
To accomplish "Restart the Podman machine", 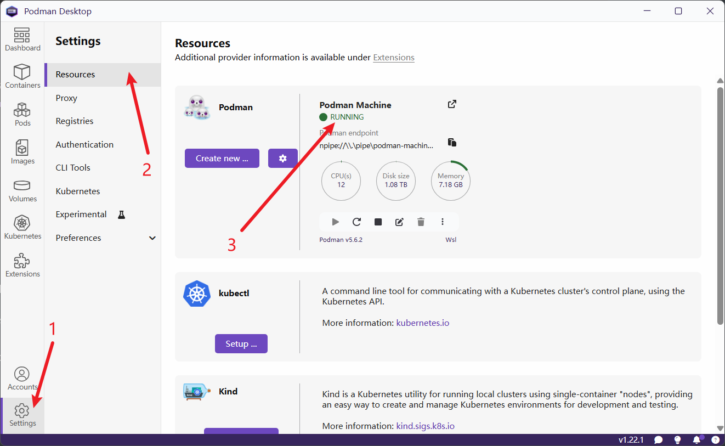I will pyautogui.click(x=356, y=222).
